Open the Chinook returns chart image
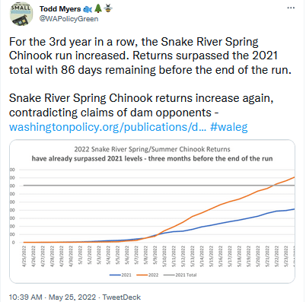The image size is (306, 302). click(x=152, y=211)
